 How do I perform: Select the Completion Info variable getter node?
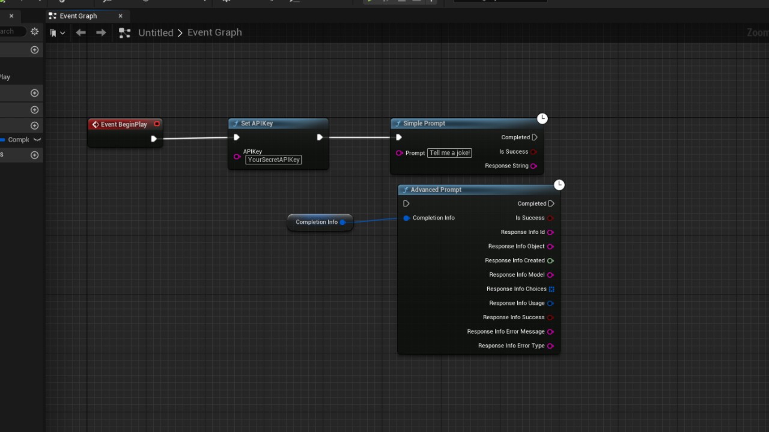click(320, 222)
